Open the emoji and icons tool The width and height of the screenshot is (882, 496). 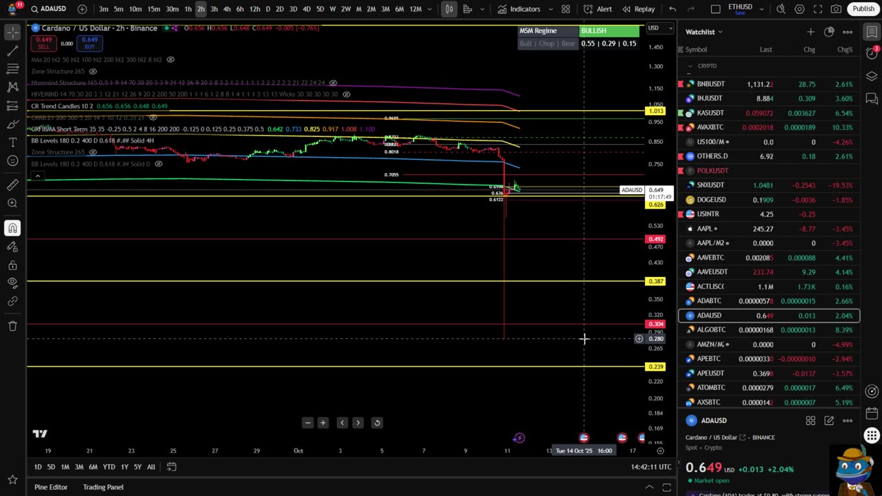[x=12, y=161]
